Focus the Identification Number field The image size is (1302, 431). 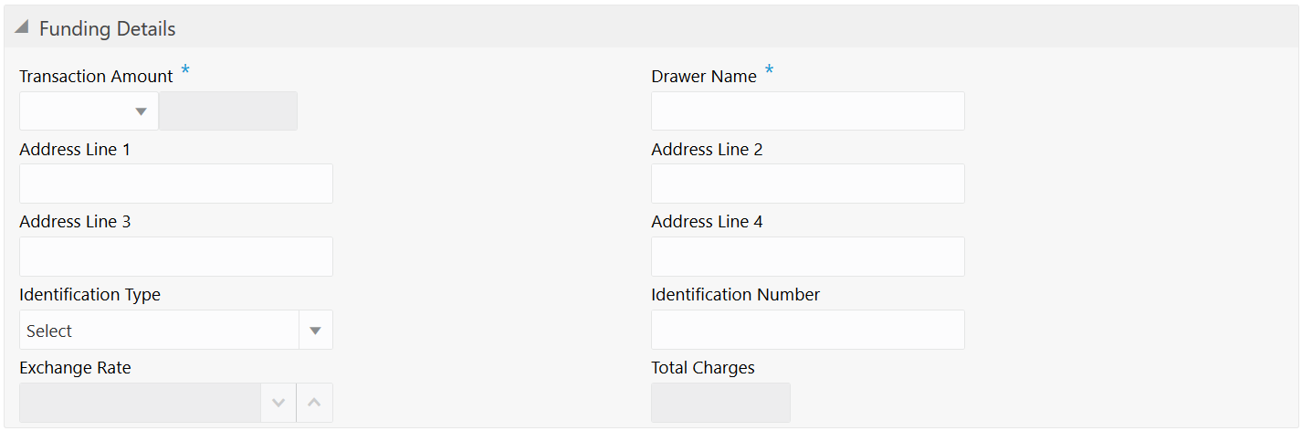[808, 330]
